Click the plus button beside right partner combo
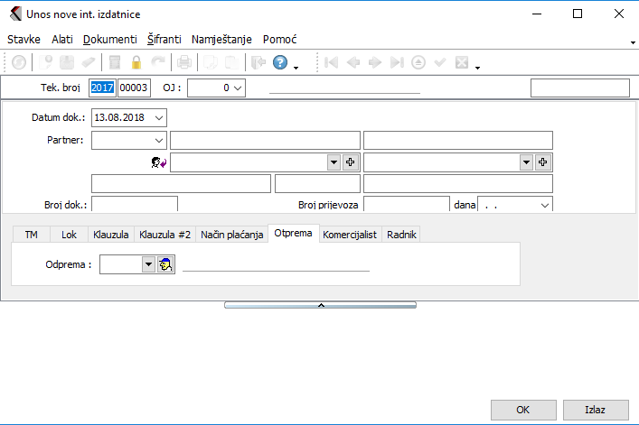639x425 pixels. click(x=543, y=162)
